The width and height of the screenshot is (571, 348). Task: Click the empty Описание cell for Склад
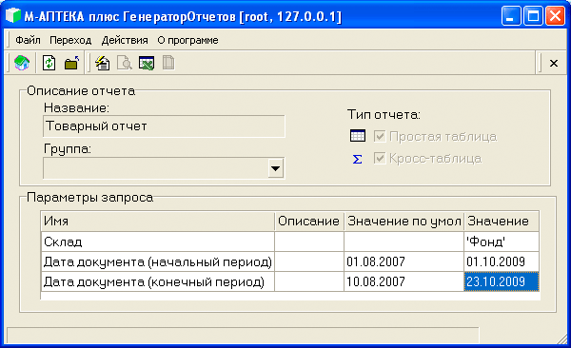308,242
